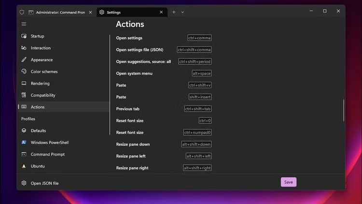The height and width of the screenshot is (204, 362).
Task: Click the ctrl+shift+comma key binding
Action: [x=194, y=50]
